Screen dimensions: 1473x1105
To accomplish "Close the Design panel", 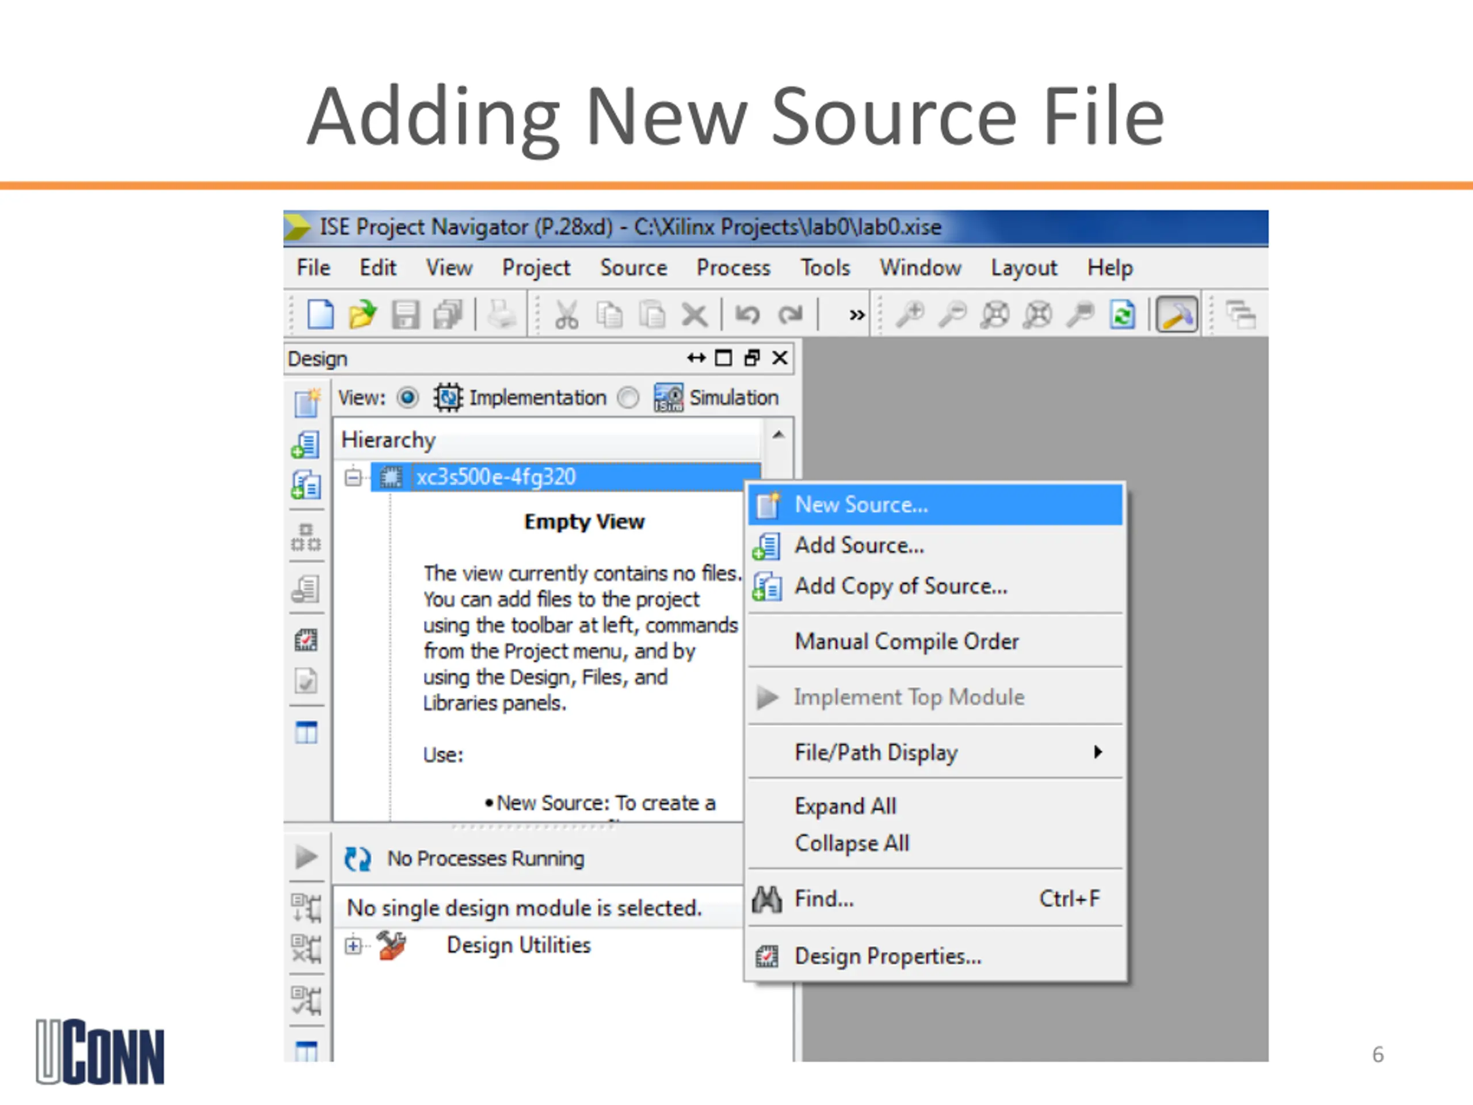I will (780, 359).
